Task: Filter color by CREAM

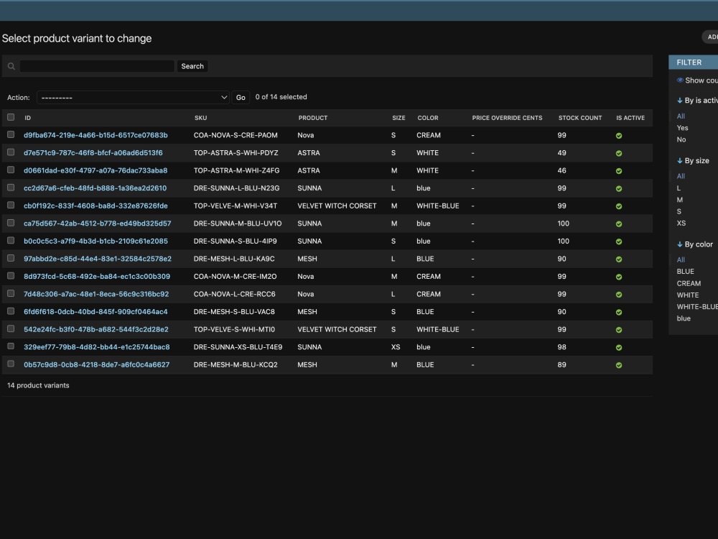Action: pyautogui.click(x=689, y=283)
